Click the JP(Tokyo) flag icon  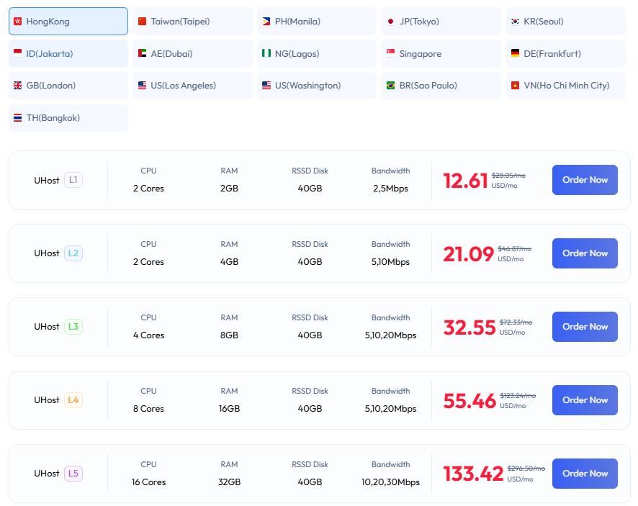click(x=392, y=21)
